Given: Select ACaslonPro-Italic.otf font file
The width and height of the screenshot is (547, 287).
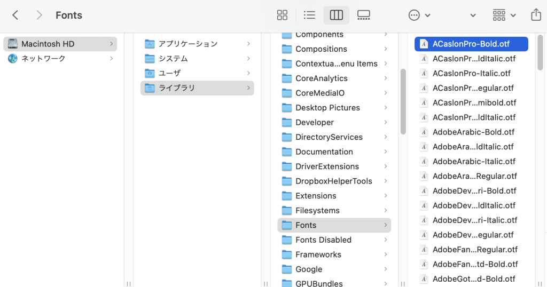Looking at the screenshot, I should point(471,73).
